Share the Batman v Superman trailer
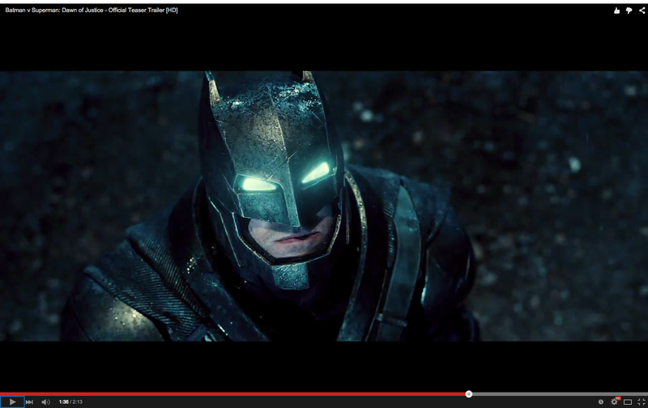 click(642, 11)
